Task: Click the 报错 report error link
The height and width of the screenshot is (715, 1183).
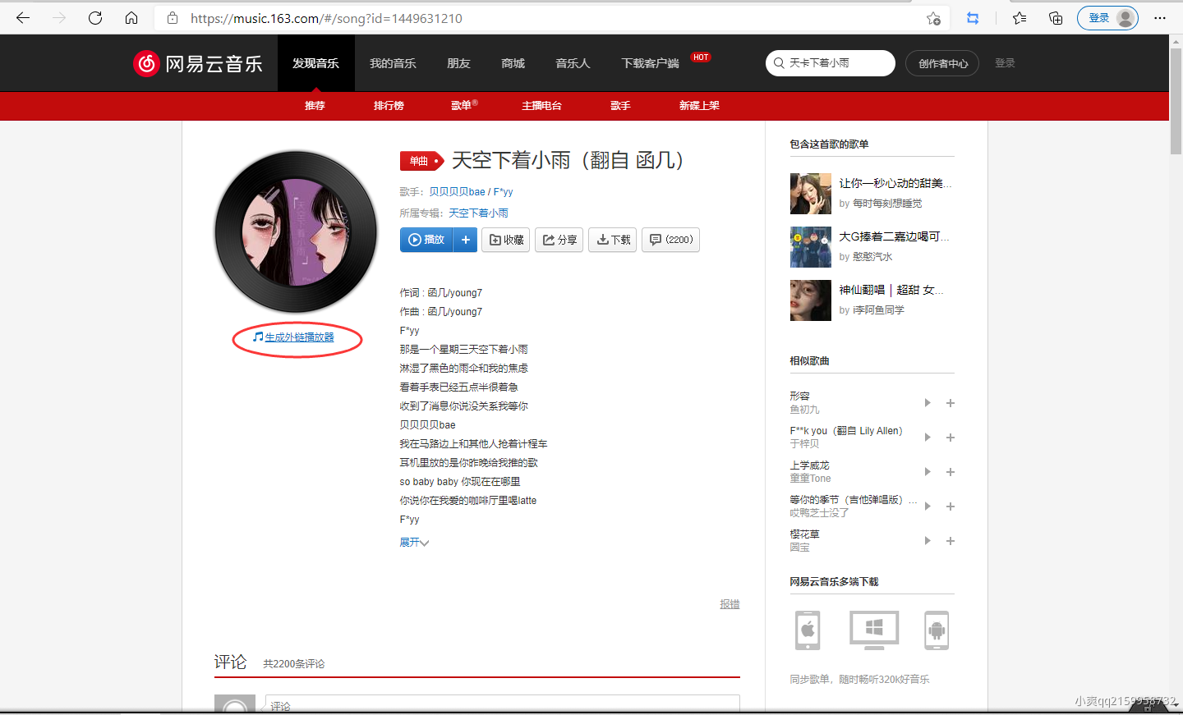Action: (x=730, y=604)
